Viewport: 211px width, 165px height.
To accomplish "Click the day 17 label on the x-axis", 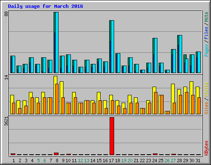I will click(111, 160).
